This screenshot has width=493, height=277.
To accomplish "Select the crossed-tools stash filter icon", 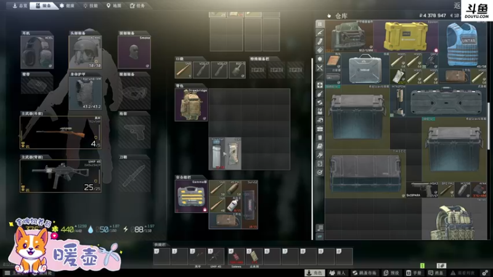I will [320, 68].
